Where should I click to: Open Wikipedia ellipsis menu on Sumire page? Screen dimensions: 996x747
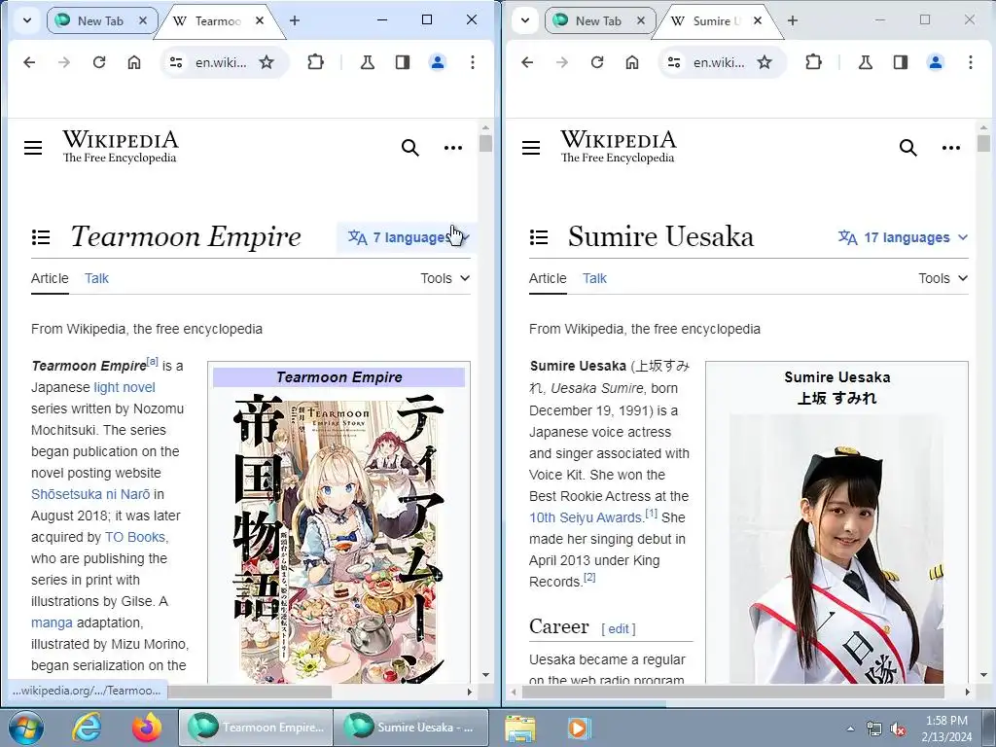(x=951, y=148)
